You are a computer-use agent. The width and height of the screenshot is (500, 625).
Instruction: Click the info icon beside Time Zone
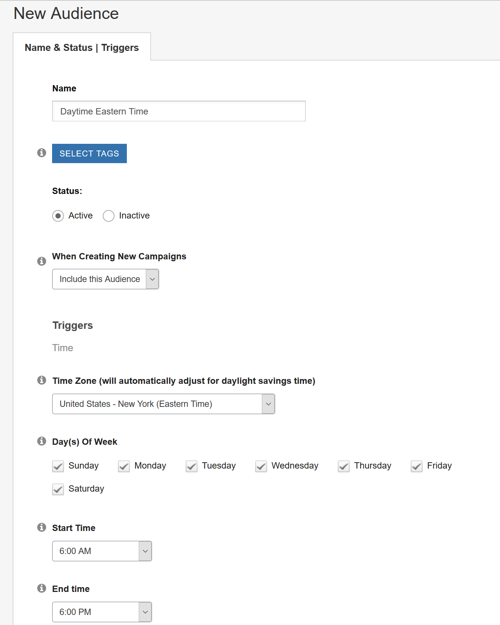click(x=41, y=380)
